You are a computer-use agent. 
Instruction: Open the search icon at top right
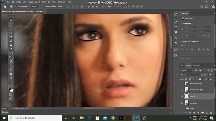point(202,7)
